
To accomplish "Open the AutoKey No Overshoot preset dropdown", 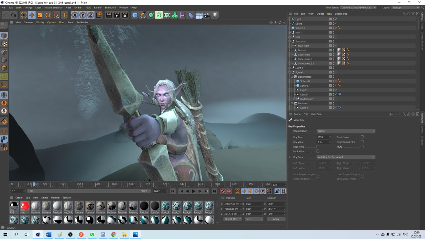I will pos(346,157).
